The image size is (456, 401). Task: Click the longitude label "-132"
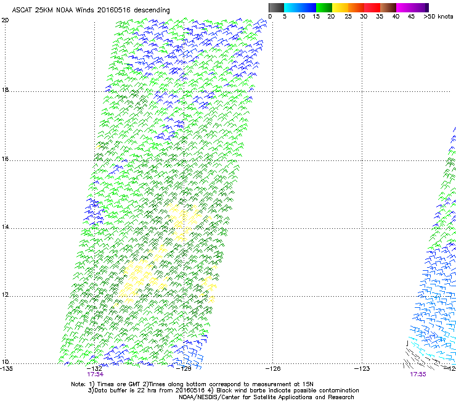click(94, 369)
